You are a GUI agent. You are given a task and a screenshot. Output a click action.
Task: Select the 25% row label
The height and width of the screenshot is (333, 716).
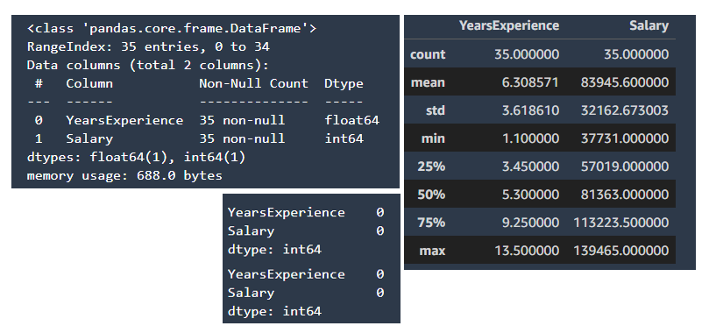tap(431, 166)
